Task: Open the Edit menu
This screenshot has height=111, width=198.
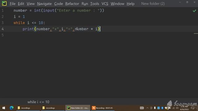Action: 21,4
